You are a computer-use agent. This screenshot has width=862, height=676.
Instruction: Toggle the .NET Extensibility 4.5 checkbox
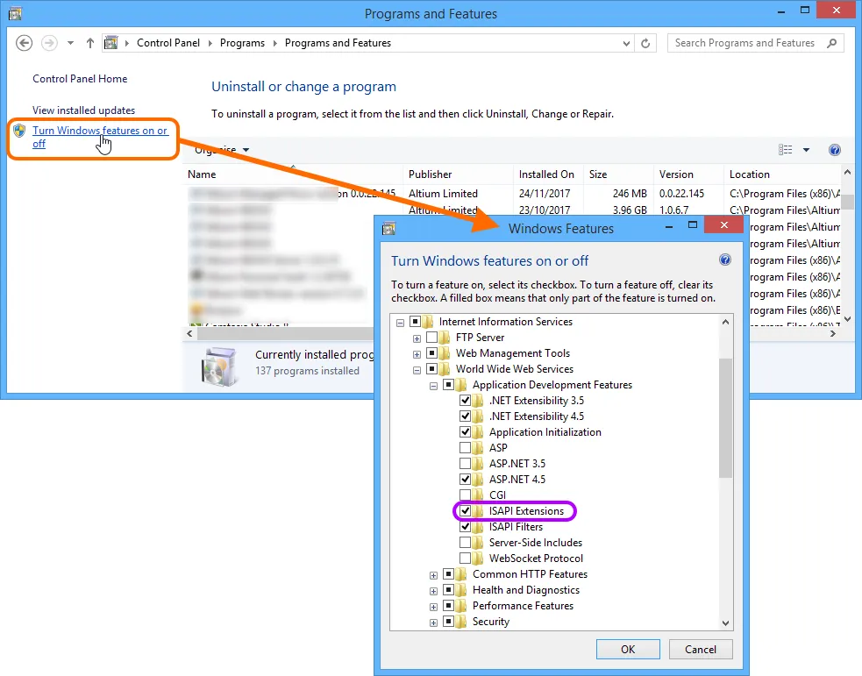click(x=465, y=416)
